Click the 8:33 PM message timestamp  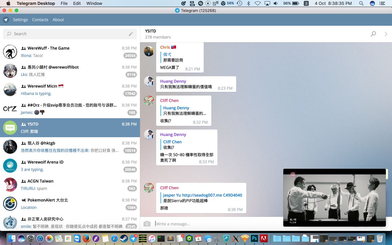pyautogui.click(x=206, y=162)
